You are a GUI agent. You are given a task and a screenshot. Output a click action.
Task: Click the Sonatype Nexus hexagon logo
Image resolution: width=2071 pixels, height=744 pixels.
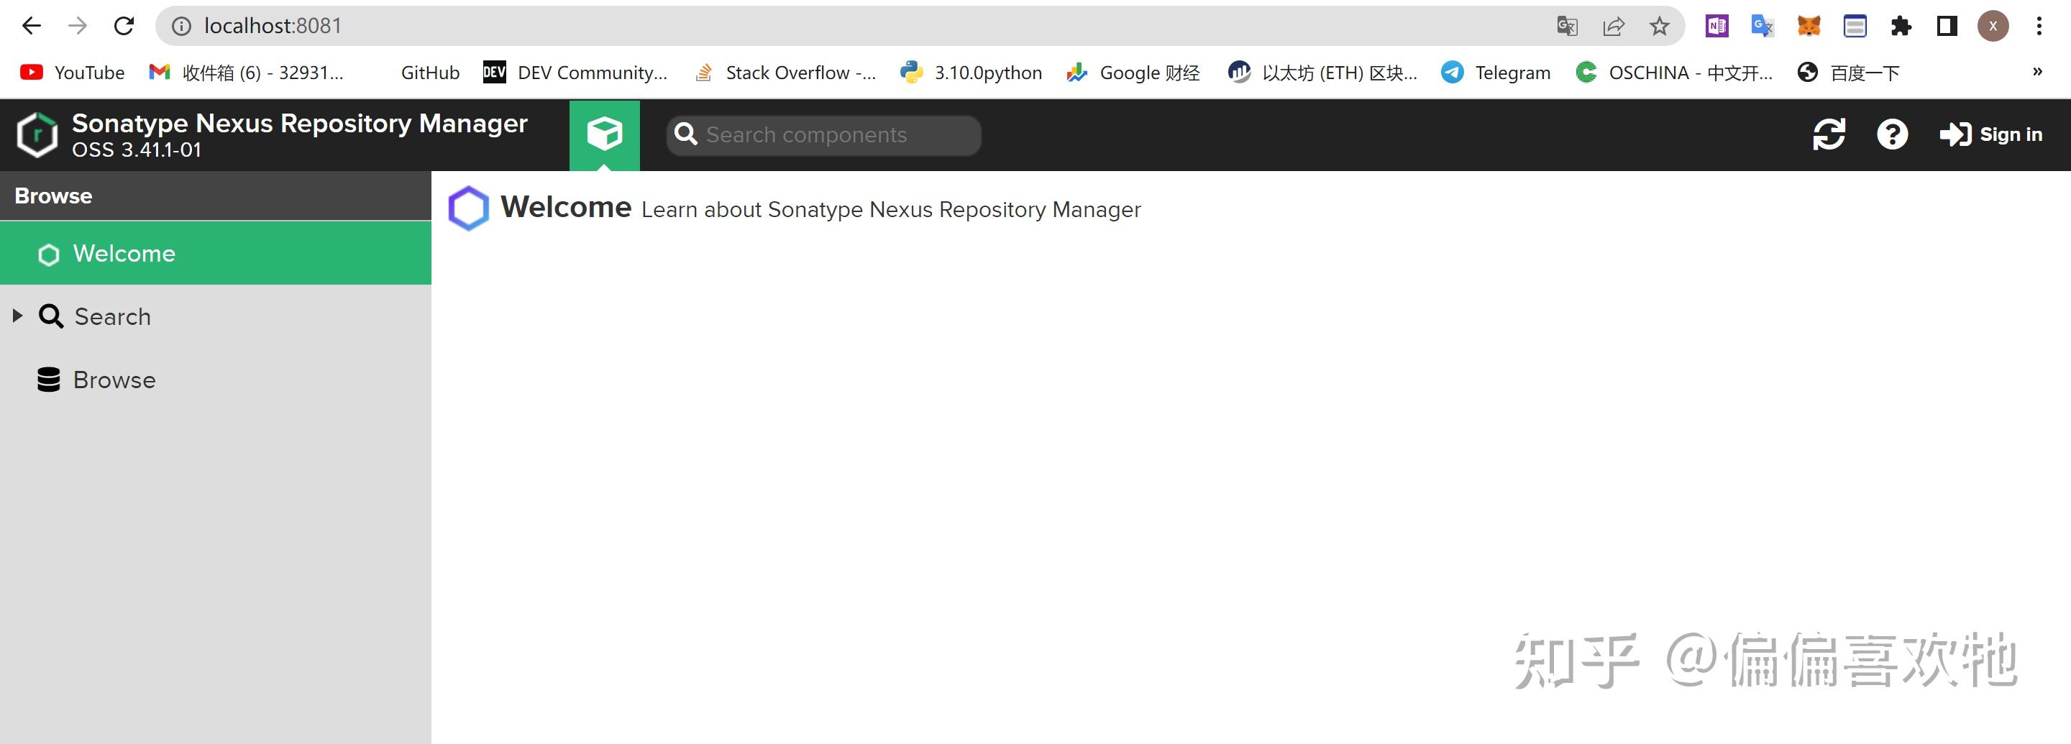(x=38, y=135)
